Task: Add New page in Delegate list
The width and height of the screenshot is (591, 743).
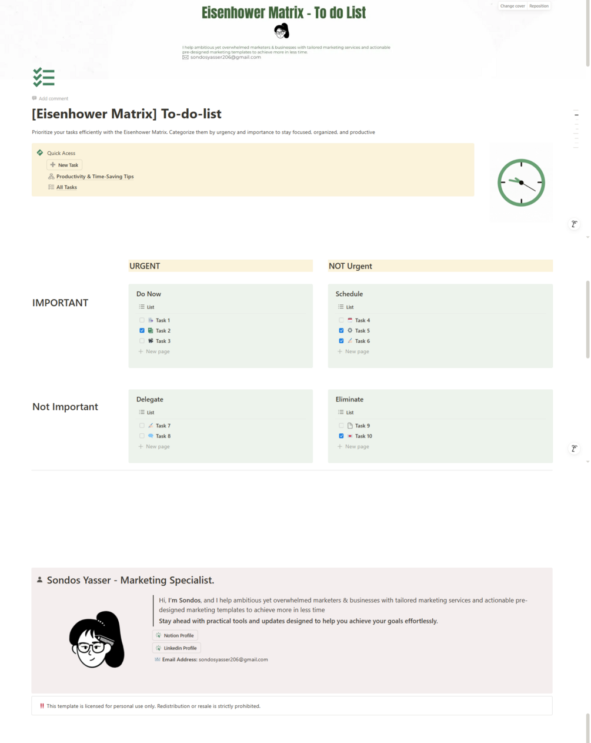Action: pyautogui.click(x=154, y=446)
